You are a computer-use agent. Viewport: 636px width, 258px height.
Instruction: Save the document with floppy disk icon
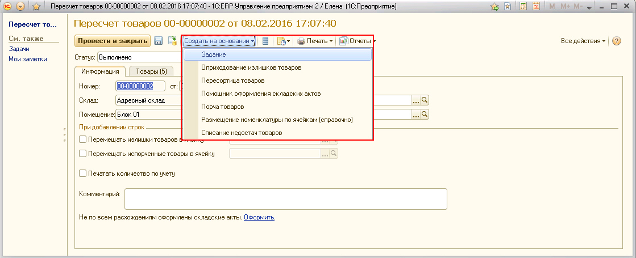pyautogui.click(x=159, y=41)
